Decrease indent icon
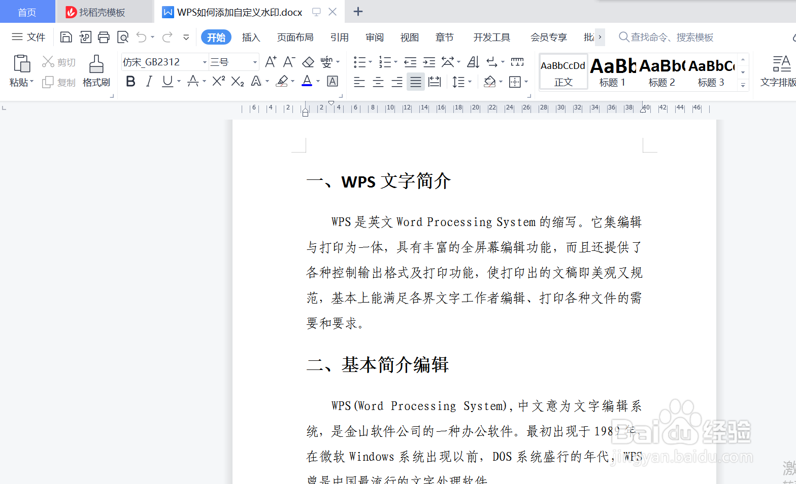 pos(410,62)
